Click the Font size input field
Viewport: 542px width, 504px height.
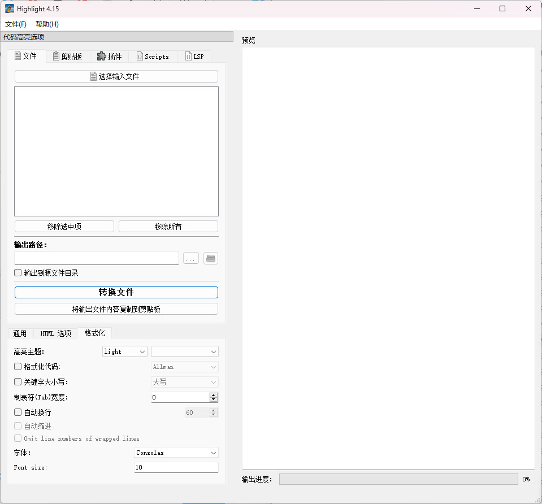click(x=176, y=467)
